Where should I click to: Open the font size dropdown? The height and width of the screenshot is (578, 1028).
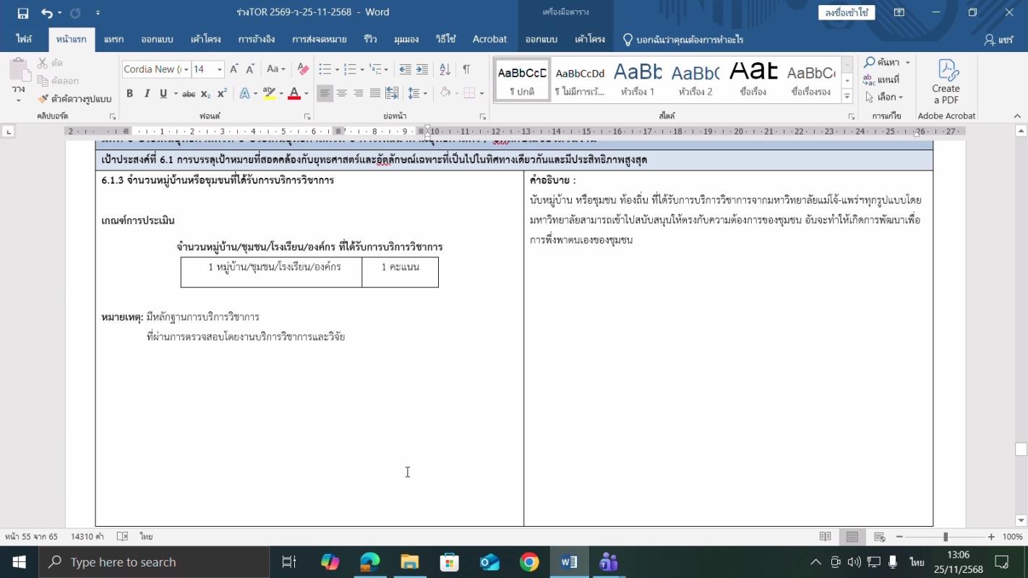coord(220,69)
